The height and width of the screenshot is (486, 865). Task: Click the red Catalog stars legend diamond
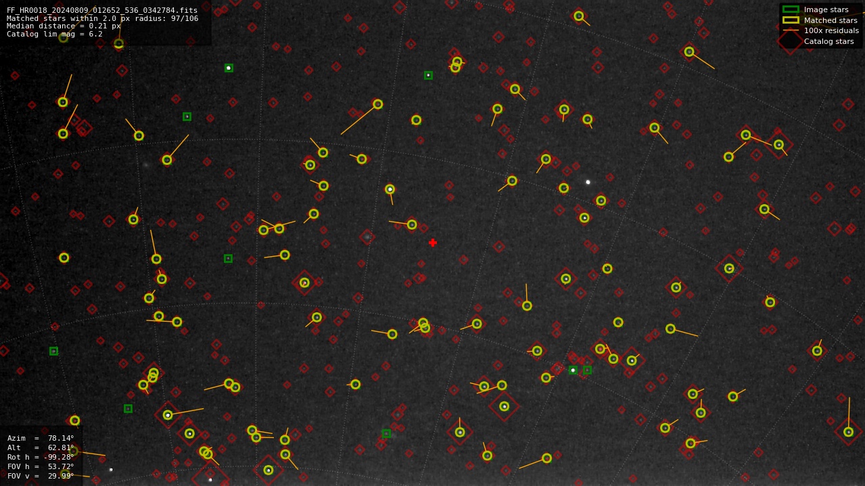[x=790, y=41]
